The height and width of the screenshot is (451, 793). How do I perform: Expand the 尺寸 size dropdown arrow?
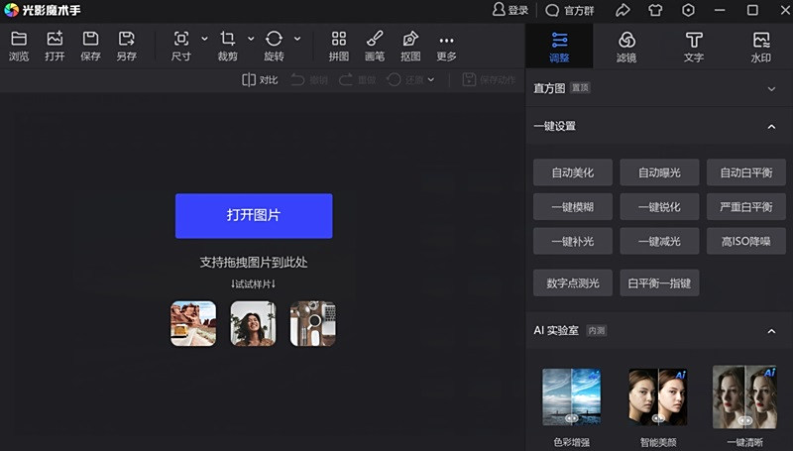[x=204, y=39]
